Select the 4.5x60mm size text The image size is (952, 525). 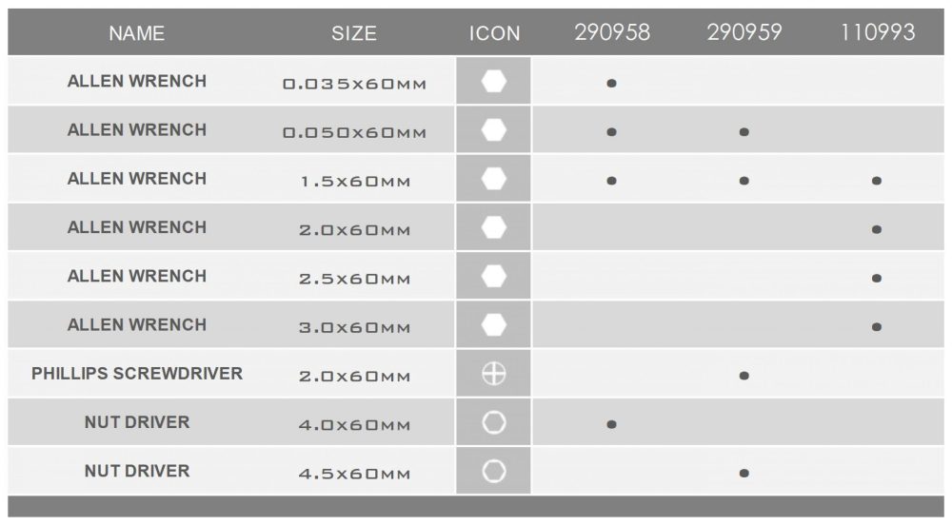(354, 474)
